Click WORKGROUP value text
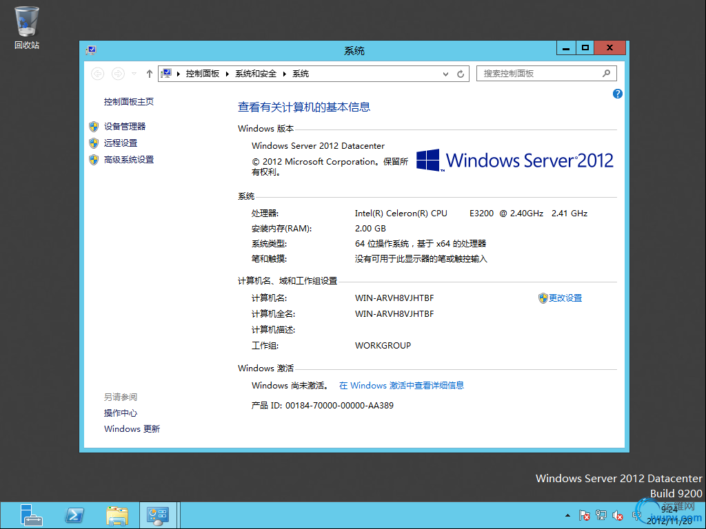 [x=383, y=346]
